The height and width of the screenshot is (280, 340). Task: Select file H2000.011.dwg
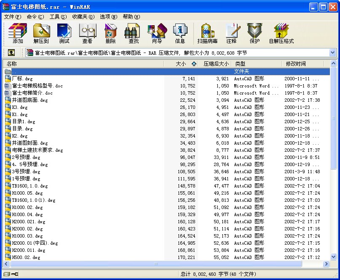click(x=29, y=250)
